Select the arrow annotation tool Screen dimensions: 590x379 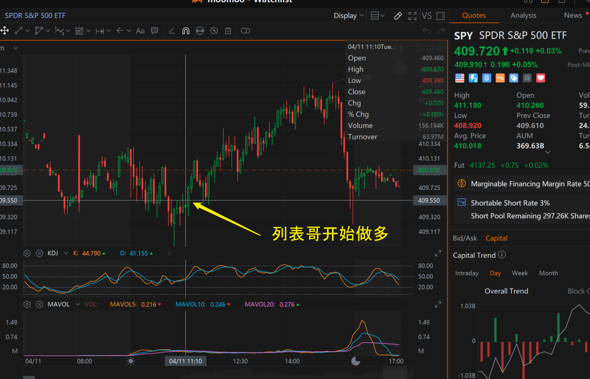tap(120, 31)
